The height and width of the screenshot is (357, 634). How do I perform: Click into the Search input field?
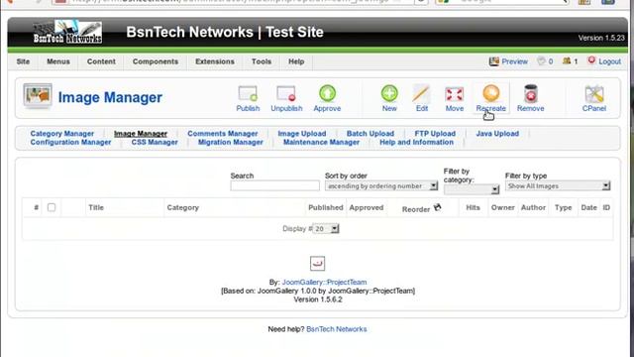(274, 186)
